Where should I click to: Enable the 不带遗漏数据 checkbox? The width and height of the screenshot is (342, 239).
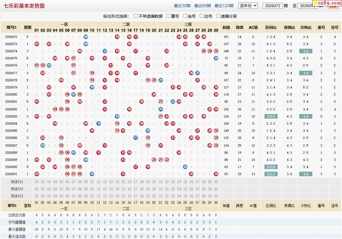[x=136, y=16]
